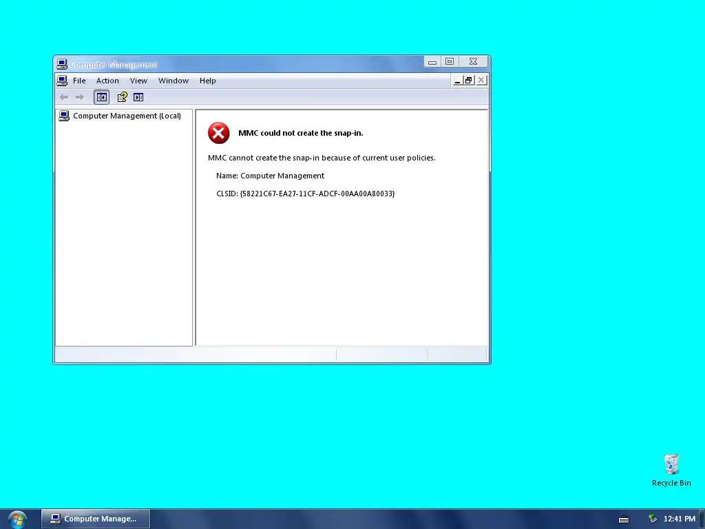Click the Forward arrow toolbar icon
The width and height of the screenshot is (705, 529).
coord(80,97)
